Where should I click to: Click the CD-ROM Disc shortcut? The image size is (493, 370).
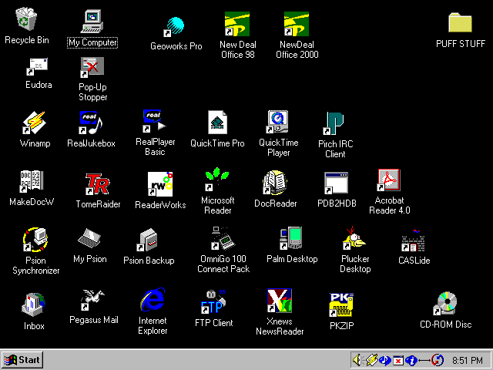click(x=445, y=304)
